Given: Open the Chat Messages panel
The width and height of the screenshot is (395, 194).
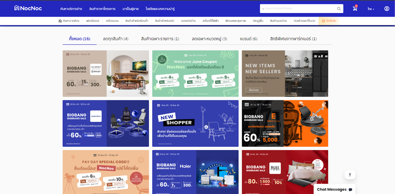Looking at the screenshot, I should pyautogui.click(x=334, y=189).
